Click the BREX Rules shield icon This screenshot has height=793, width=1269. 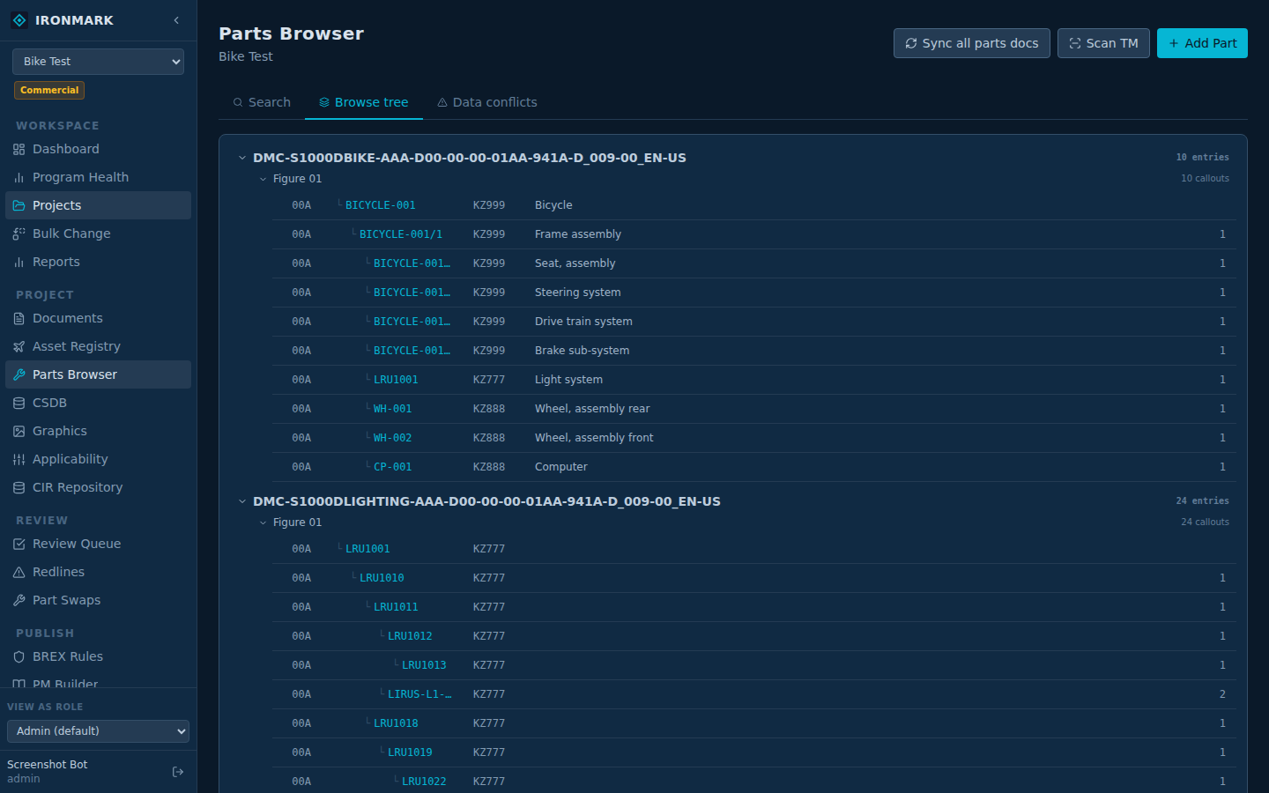pos(19,657)
